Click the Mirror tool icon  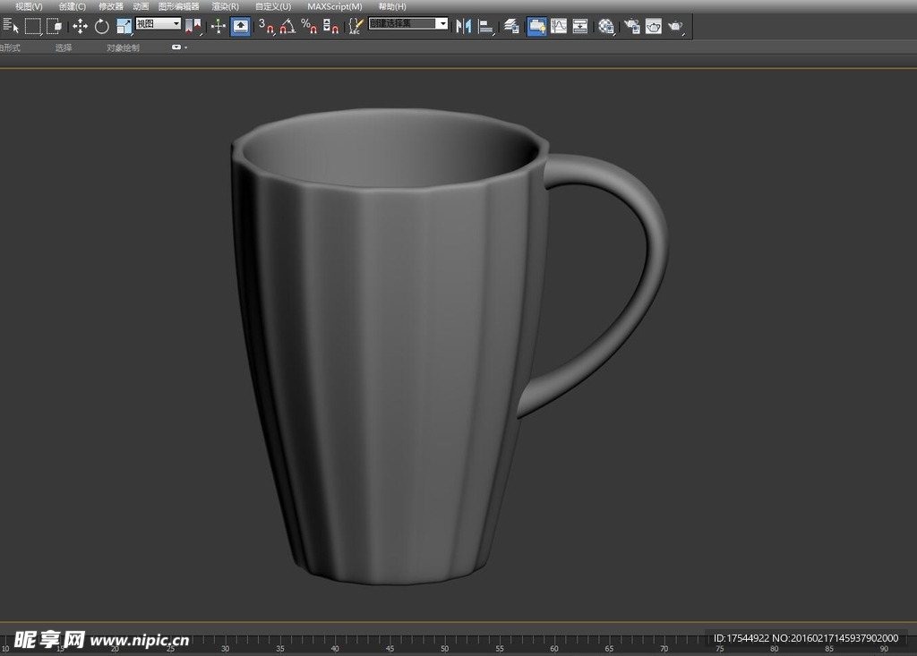tap(463, 26)
